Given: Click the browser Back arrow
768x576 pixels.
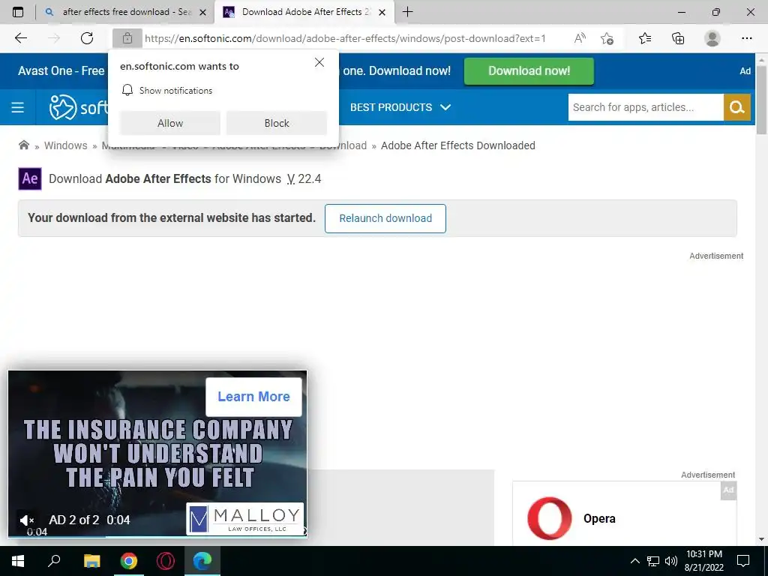Looking at the screenshot, I should [20, 38].
